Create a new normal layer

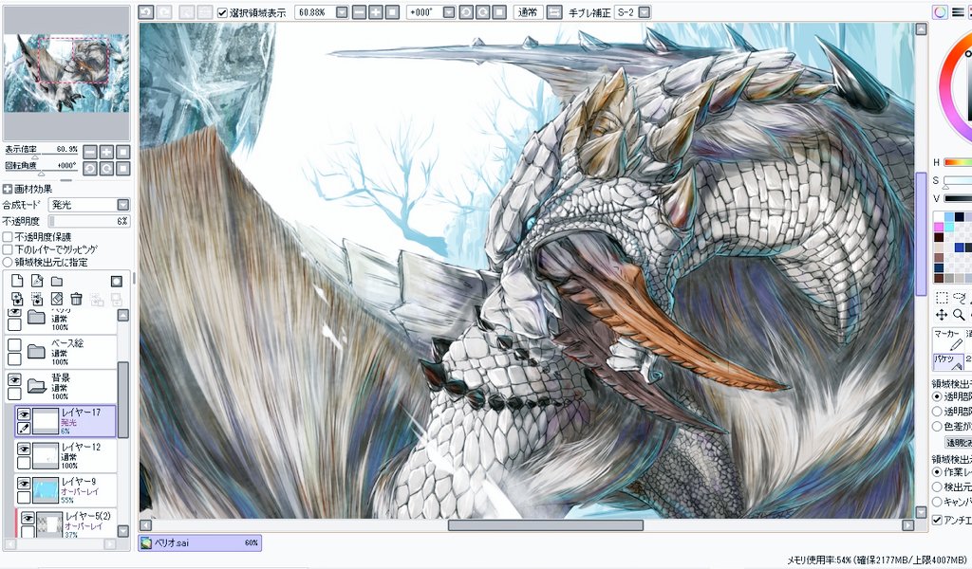17,281
